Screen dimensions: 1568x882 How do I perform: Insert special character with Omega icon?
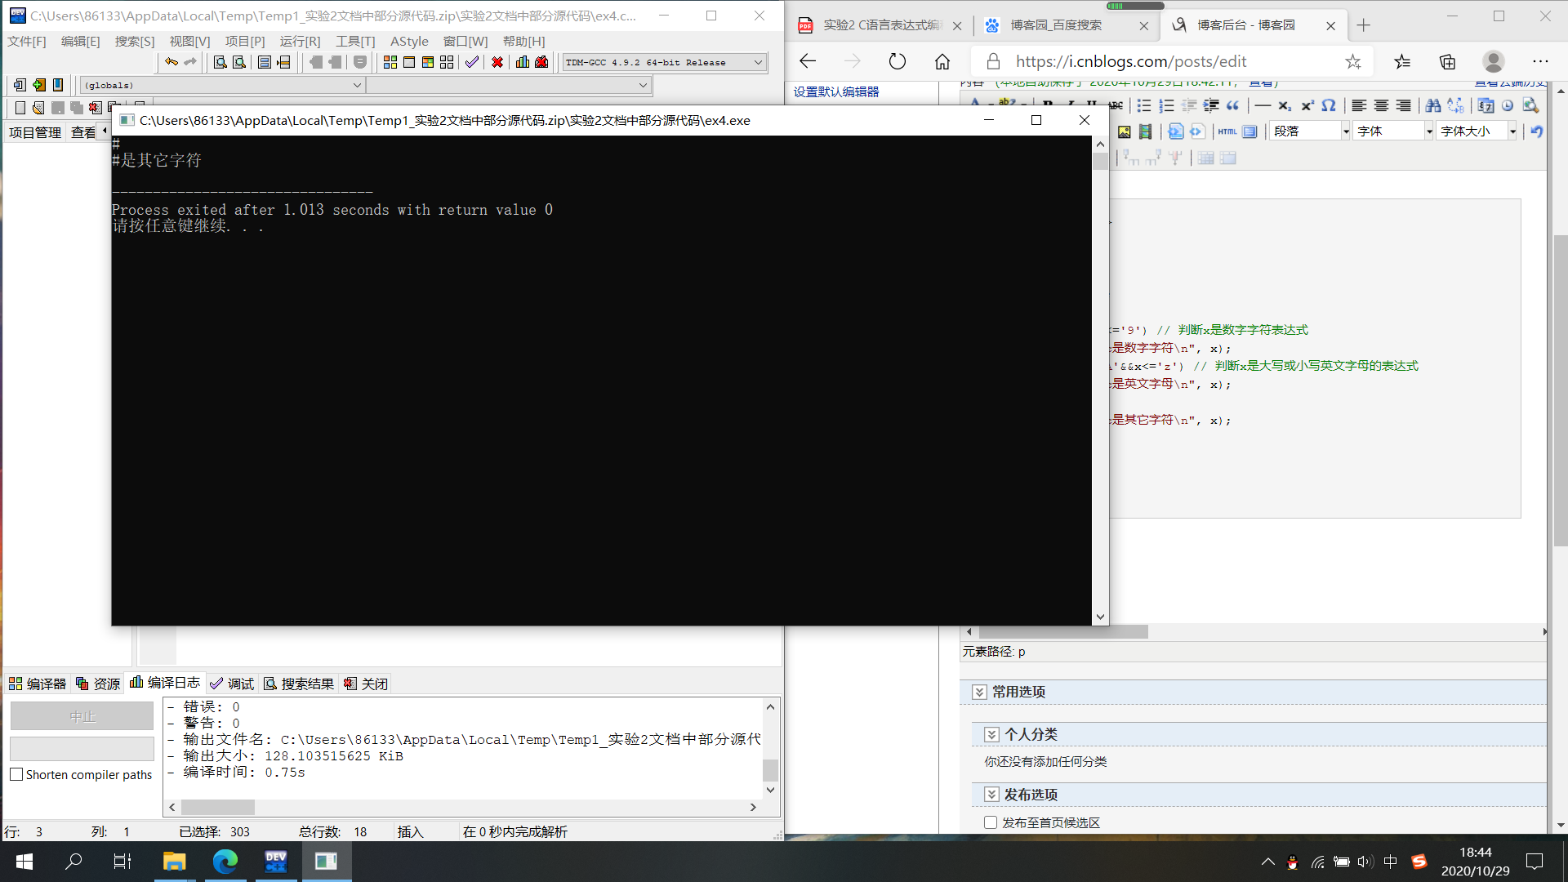coord(1329,106)
